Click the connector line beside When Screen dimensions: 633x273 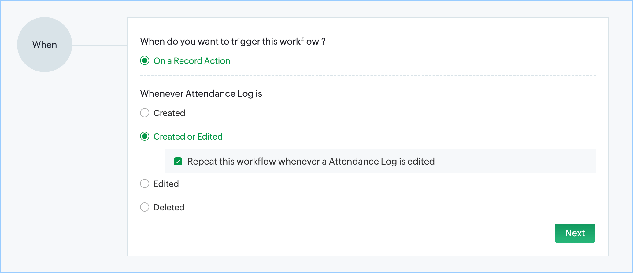[x=99, y=45]
